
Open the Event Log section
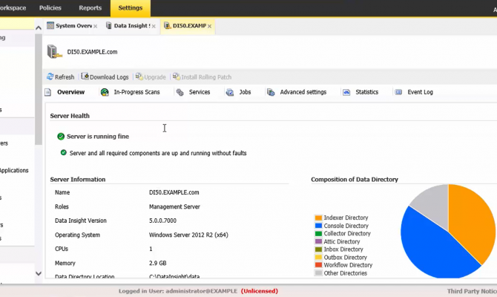click(x=420, y=92)
